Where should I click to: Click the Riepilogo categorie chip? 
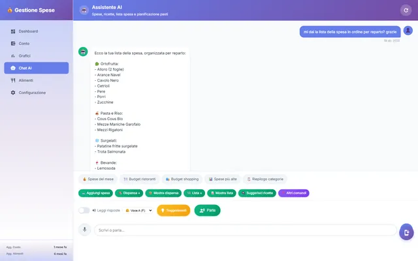point(265,179)
